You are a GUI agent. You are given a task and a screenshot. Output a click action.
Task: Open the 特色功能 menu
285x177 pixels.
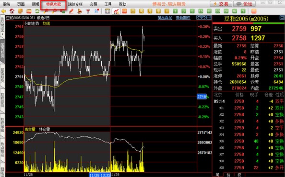pos(53,4)
